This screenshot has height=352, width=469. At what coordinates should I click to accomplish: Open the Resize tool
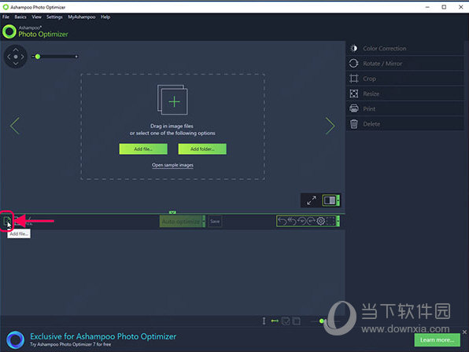click(x=405, y=93)
